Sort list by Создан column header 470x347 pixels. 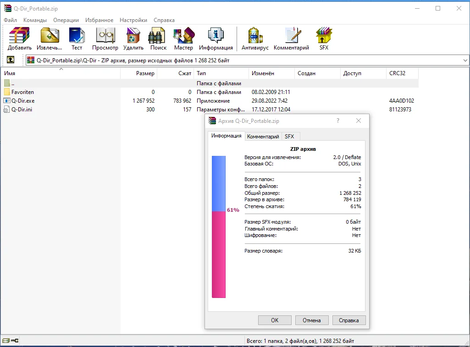[317, 73]
